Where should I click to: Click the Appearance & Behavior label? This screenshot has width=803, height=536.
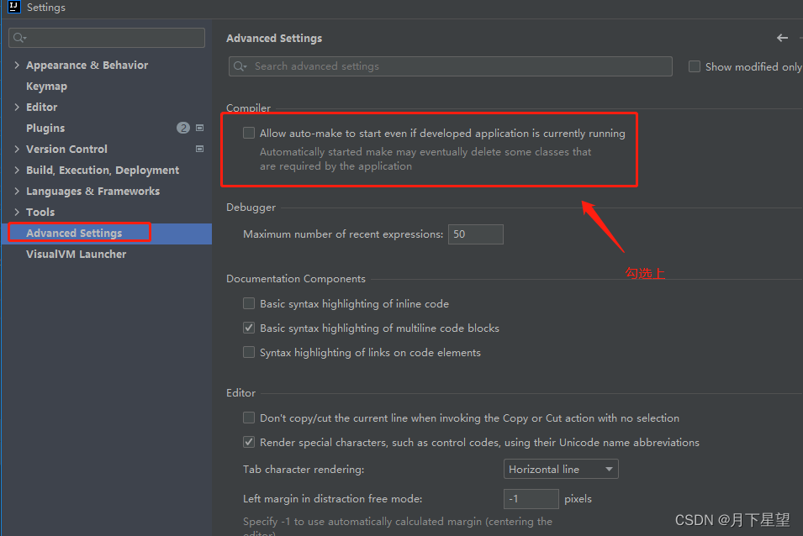click(x=87, y=65)
